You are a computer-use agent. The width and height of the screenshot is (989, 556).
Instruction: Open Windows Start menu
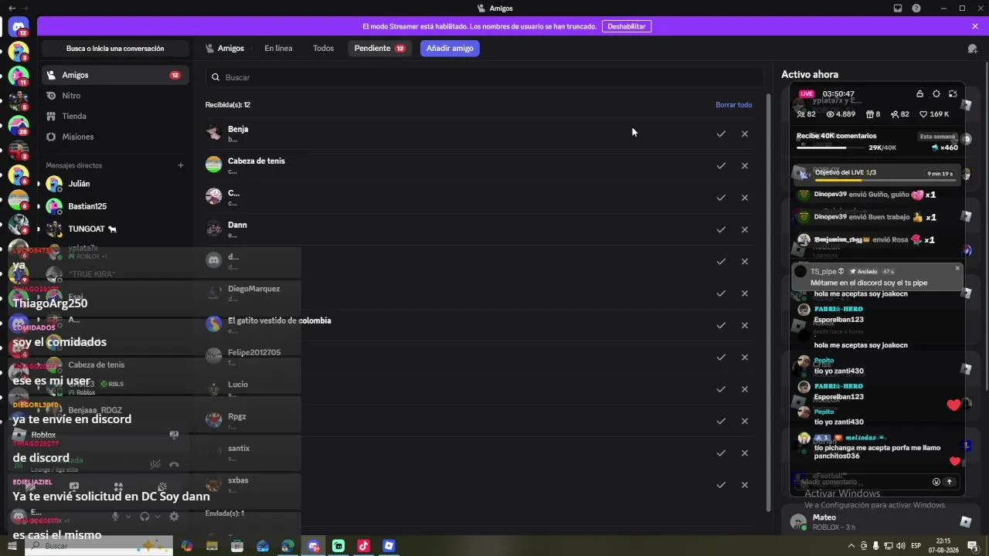pos(12,546)
